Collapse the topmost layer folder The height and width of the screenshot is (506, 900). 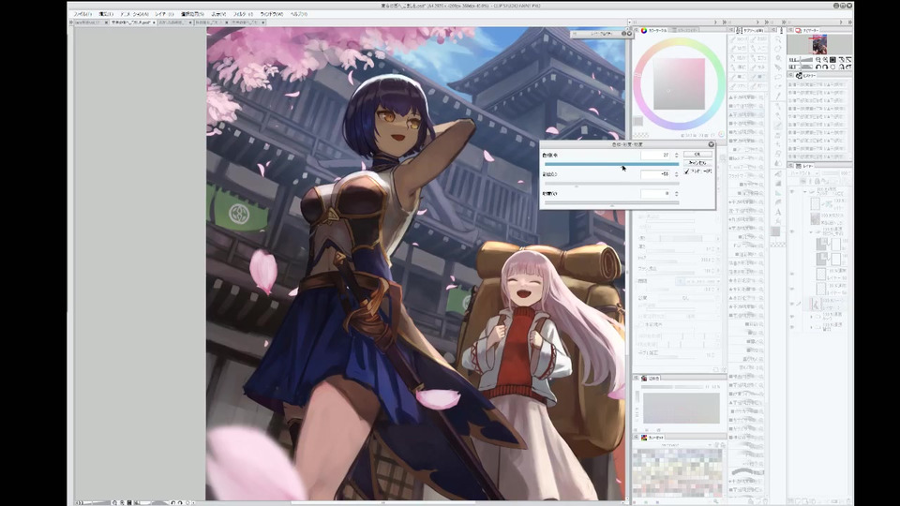pyautogui.click(x=804, y=191)
